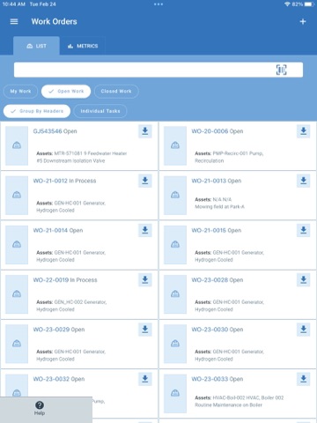Open work order WO-23-0028 Open

tap(217, 280)
